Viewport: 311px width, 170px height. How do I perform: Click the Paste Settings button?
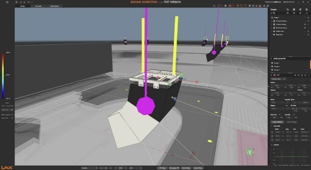292,122
